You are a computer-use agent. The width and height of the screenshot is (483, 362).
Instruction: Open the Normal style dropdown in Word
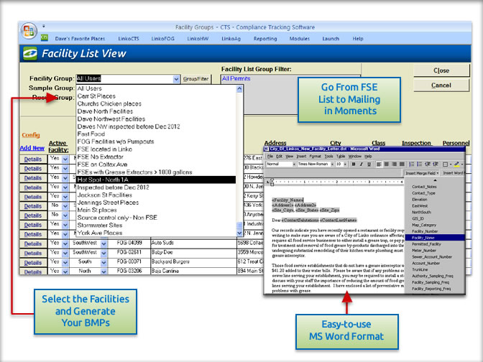pos(294,164)
